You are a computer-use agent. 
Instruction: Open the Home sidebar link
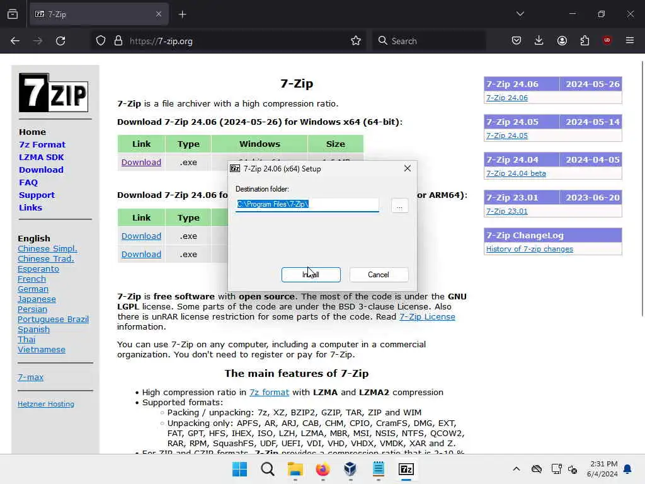[x=32, y=132]
